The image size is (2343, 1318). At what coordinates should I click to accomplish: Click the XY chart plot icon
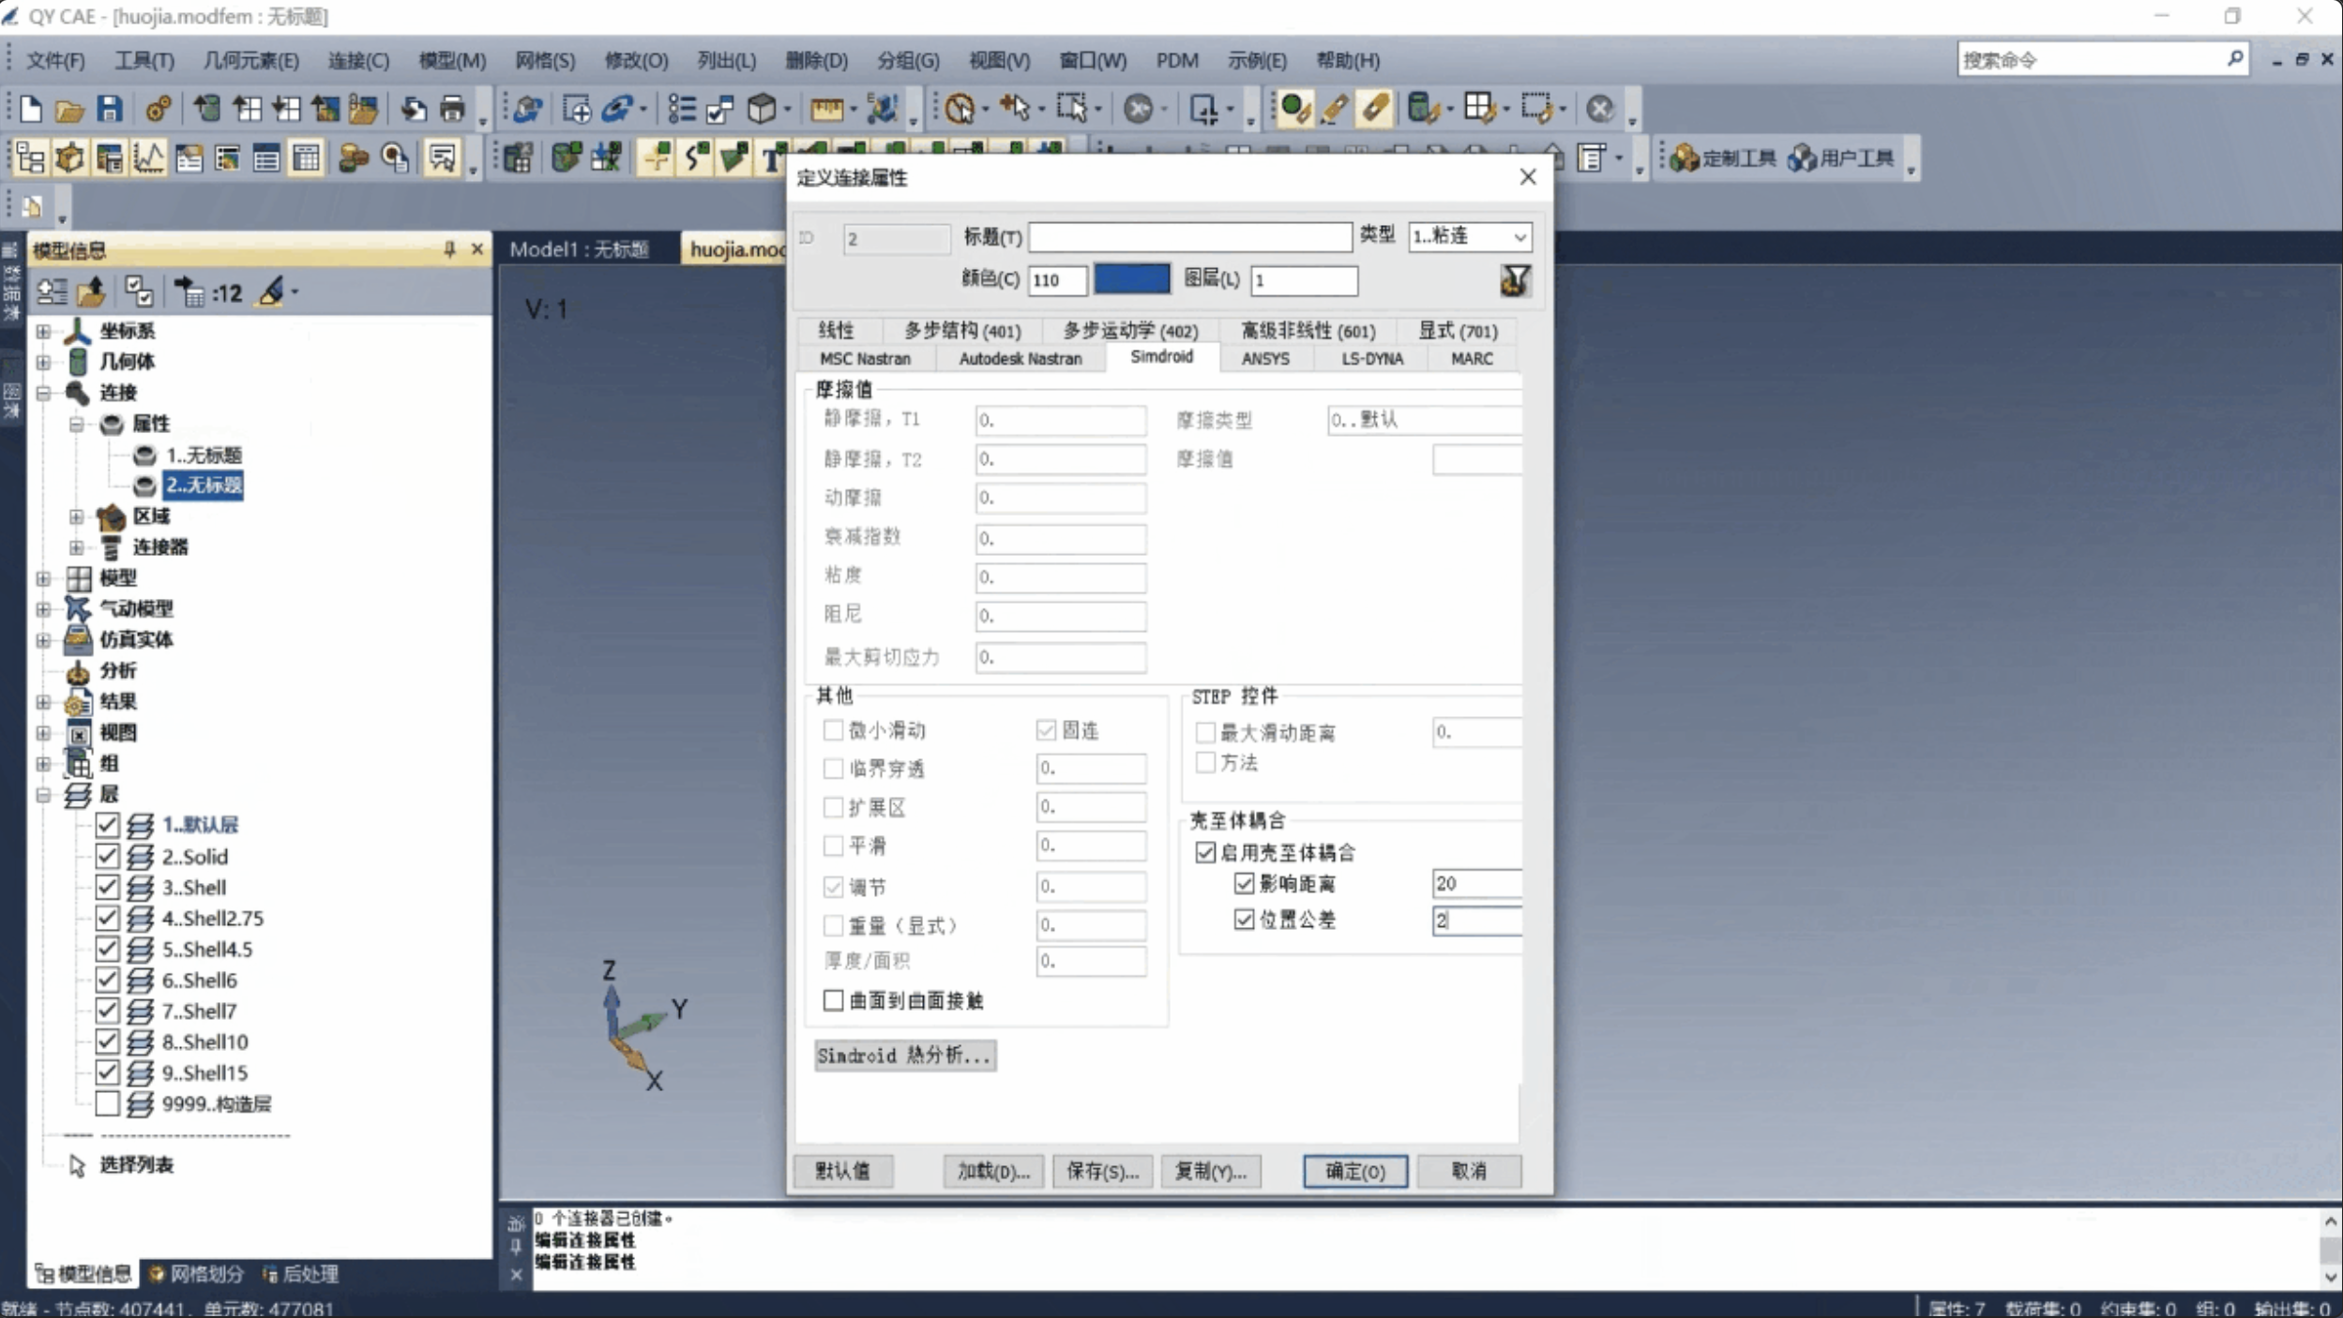148,158
